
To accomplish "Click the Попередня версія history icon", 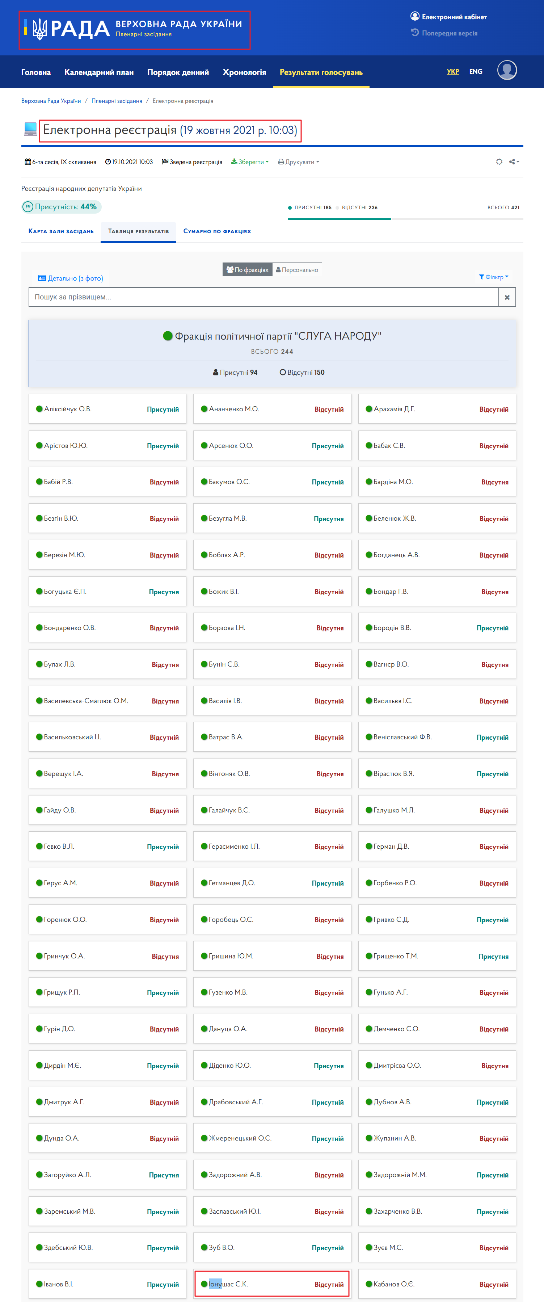I will click(415, 33).
